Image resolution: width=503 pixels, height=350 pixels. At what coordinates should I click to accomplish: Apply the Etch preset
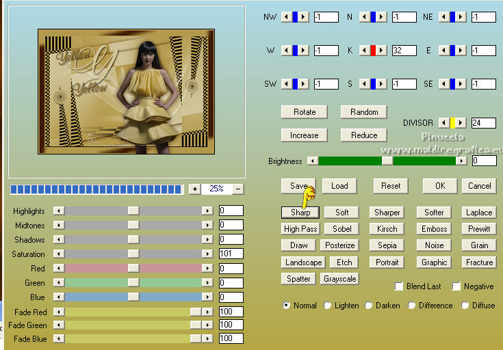pos(344,262)
